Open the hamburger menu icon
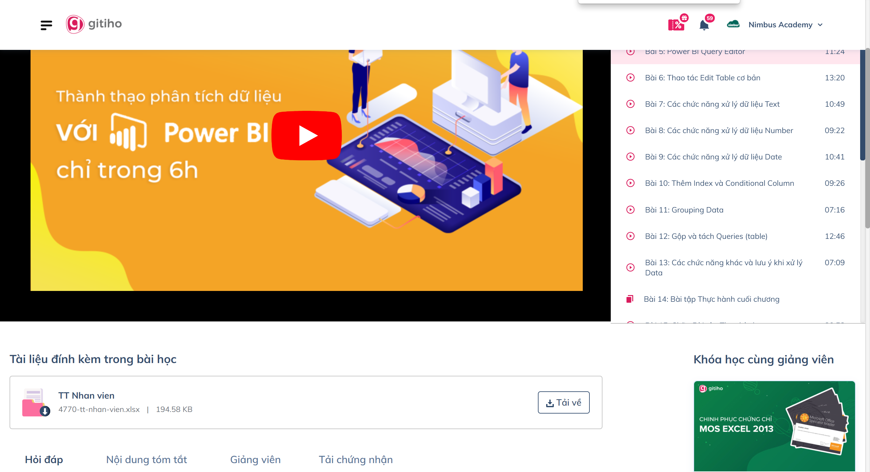This screenshot has height=472, width=870. pos(46,25)
